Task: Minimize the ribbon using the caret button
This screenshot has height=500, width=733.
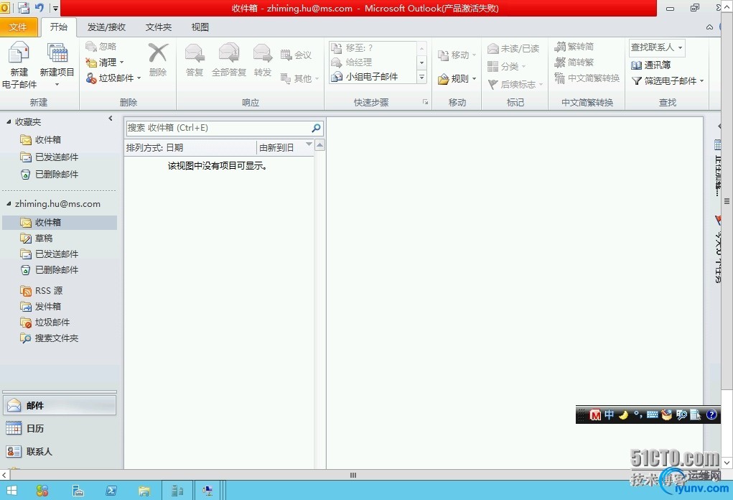Action: point(709,27)
